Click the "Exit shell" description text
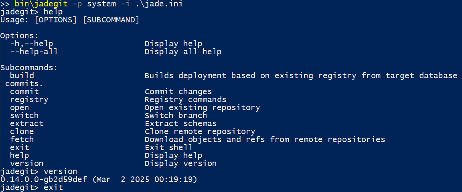The width and height of the screenshot is (462, 192). point(168,148)
